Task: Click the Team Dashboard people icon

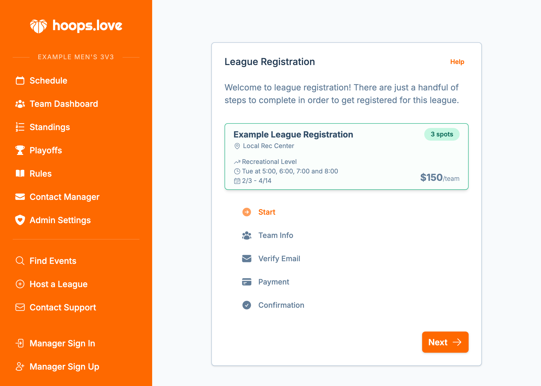Action: pos(20,104)
